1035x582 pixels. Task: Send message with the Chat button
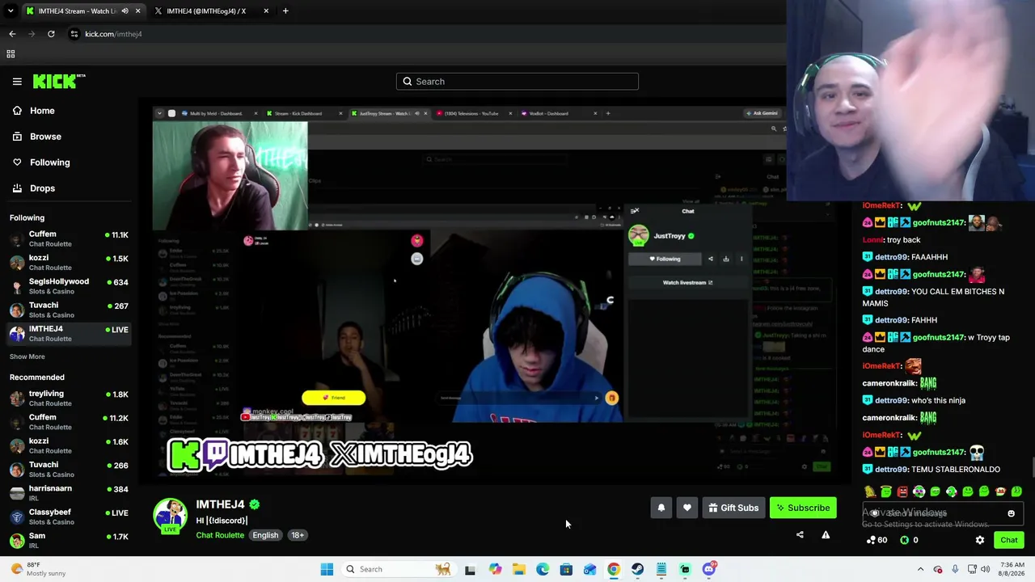[1009, 540]
